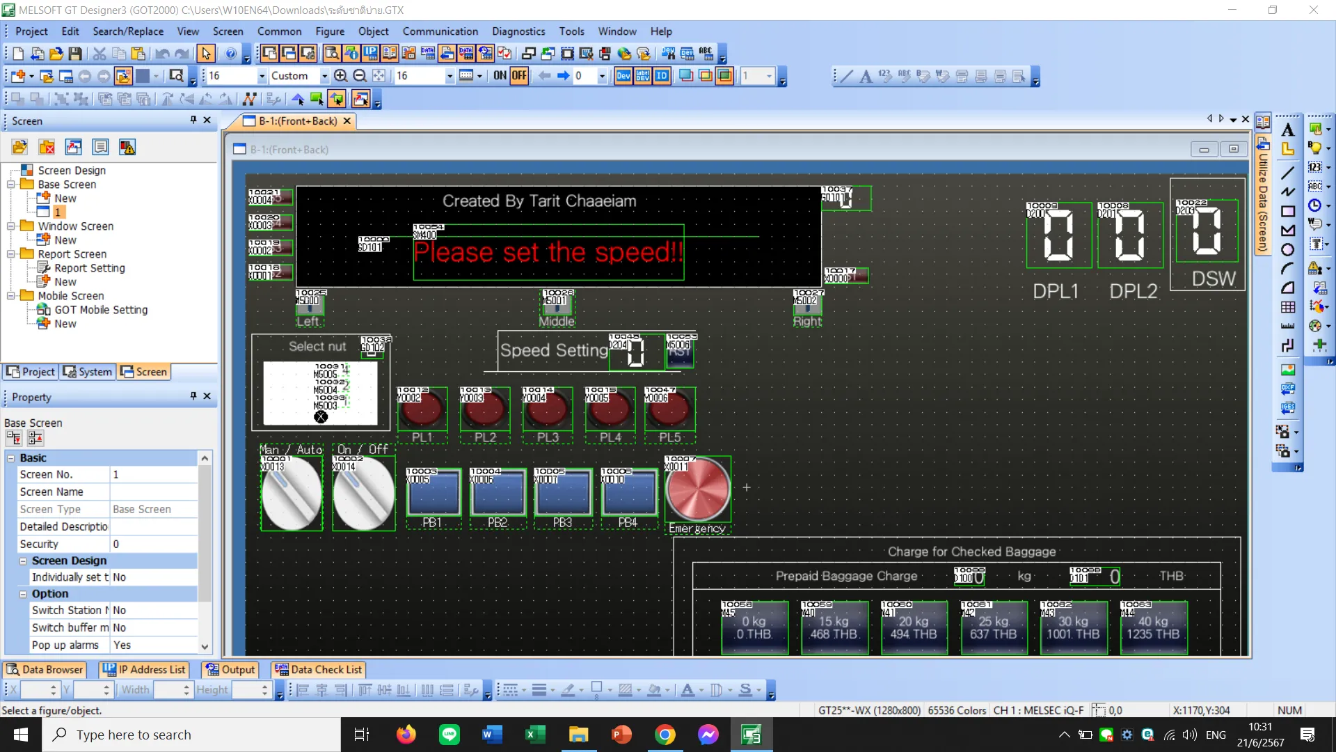Toggle the Dev device display button

623,76
